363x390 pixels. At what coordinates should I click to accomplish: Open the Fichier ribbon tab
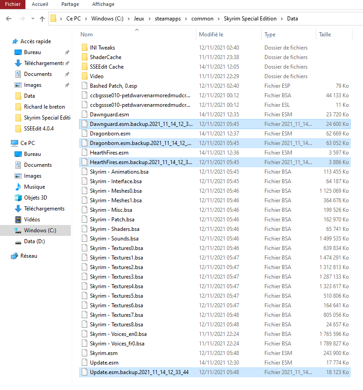[x=13, y=4]
